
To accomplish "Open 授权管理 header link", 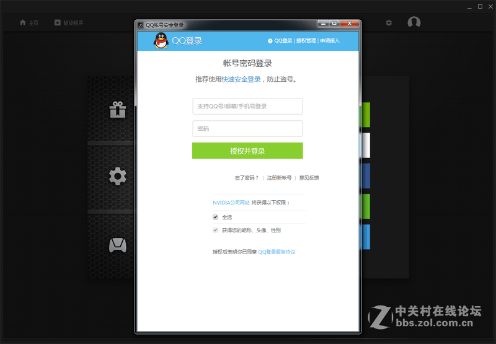I will point(306,41).
